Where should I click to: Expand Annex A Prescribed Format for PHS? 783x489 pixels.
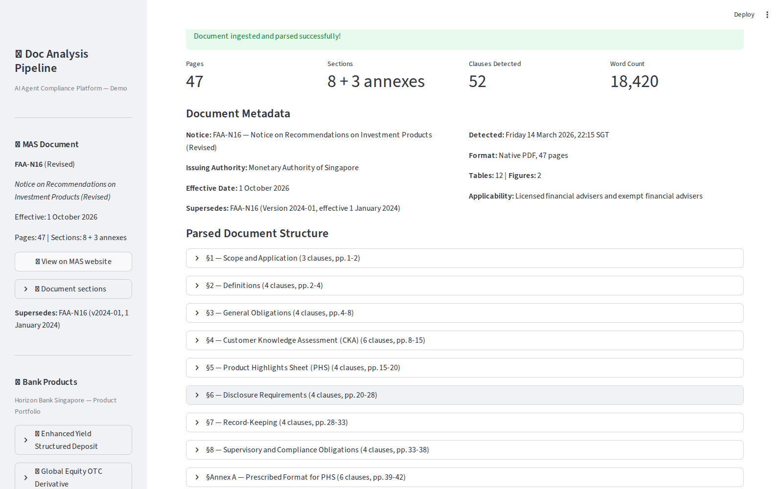pyautogui.click(x=465, y=477)
